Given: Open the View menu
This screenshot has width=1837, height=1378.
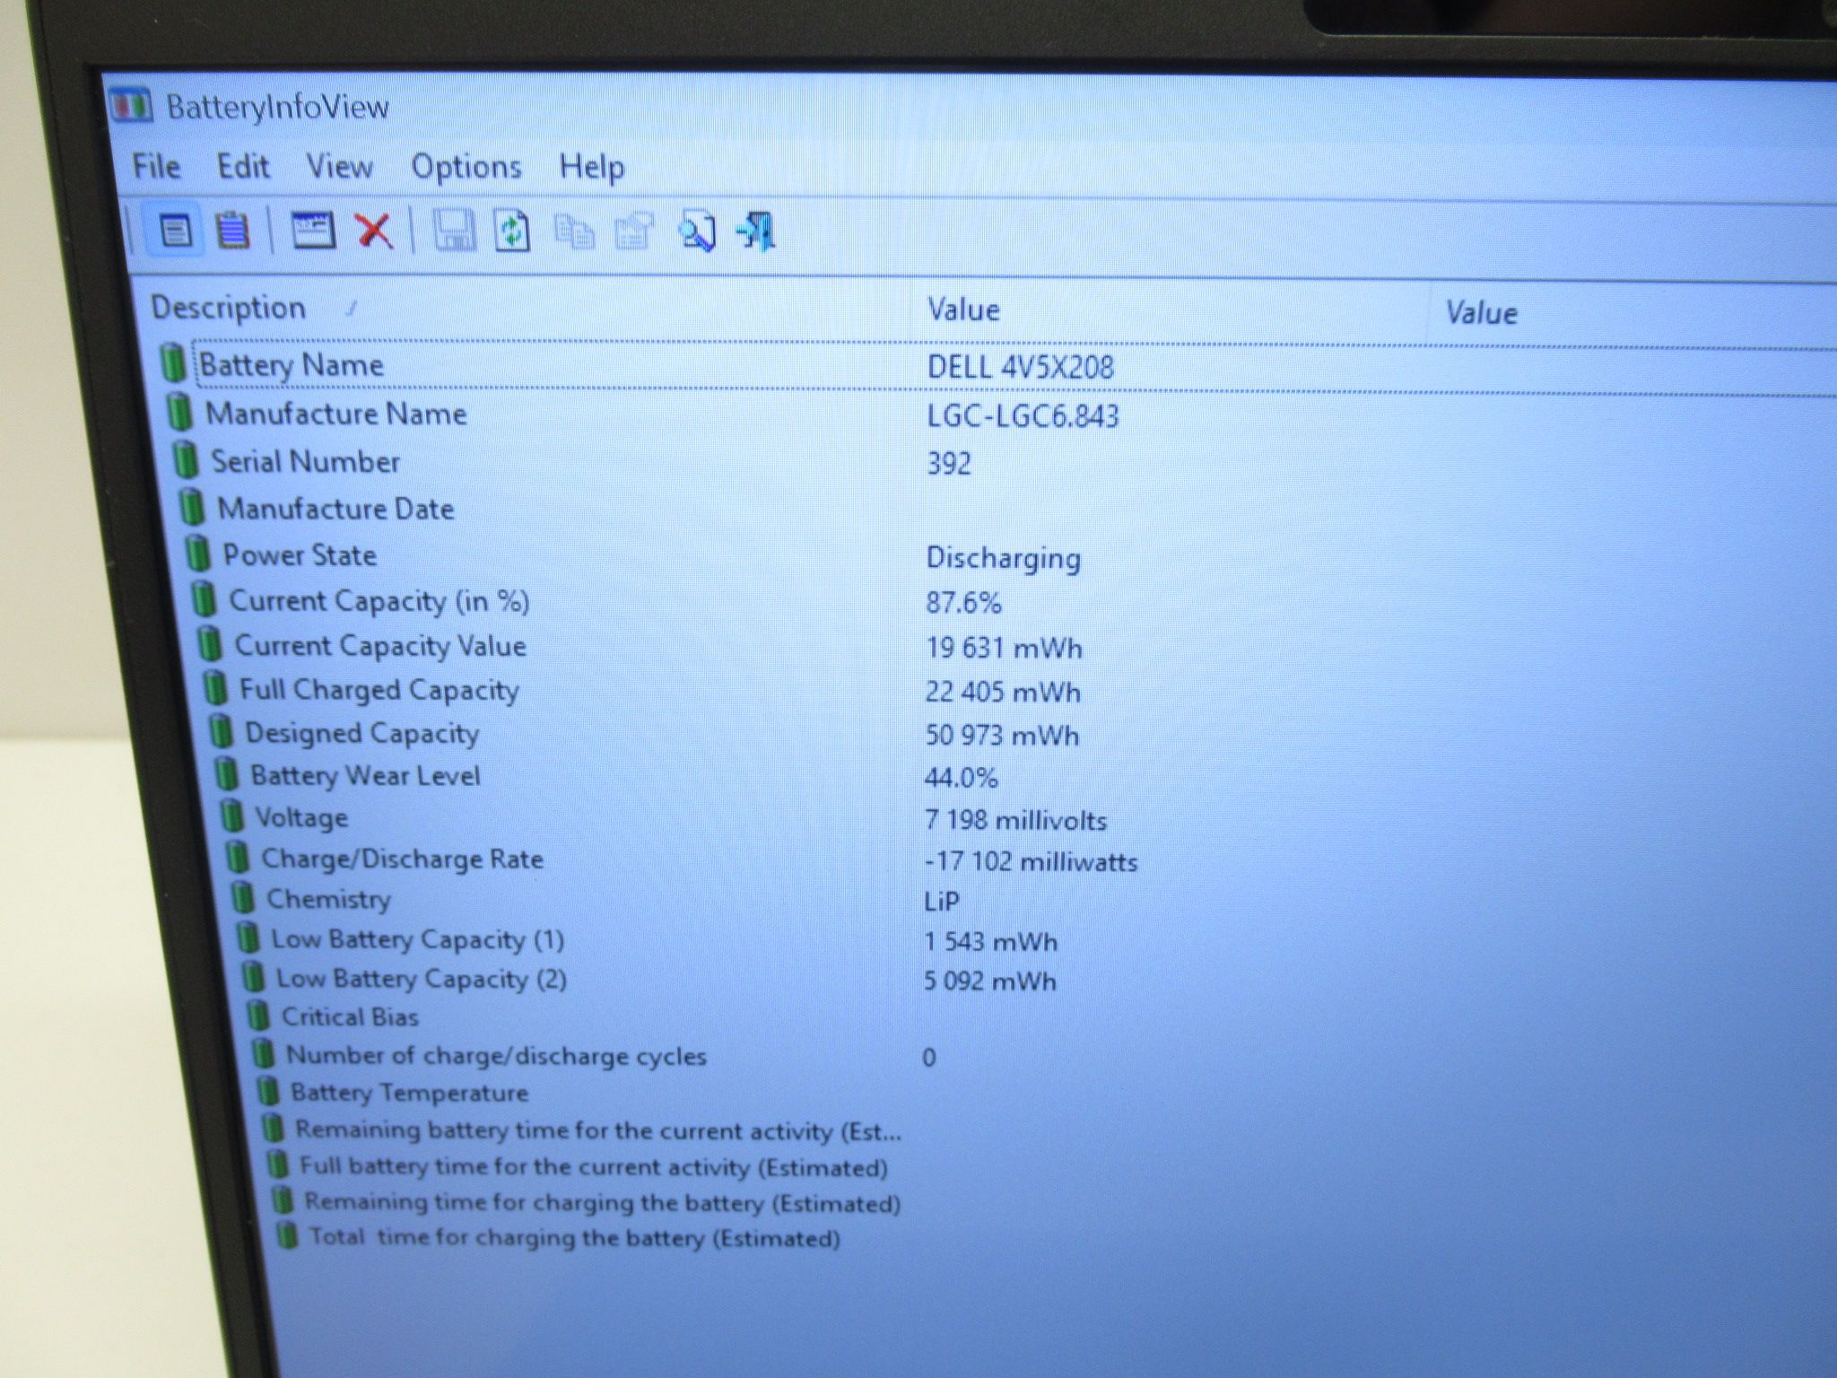Looking at the screenshot, I should click(339, 167).
